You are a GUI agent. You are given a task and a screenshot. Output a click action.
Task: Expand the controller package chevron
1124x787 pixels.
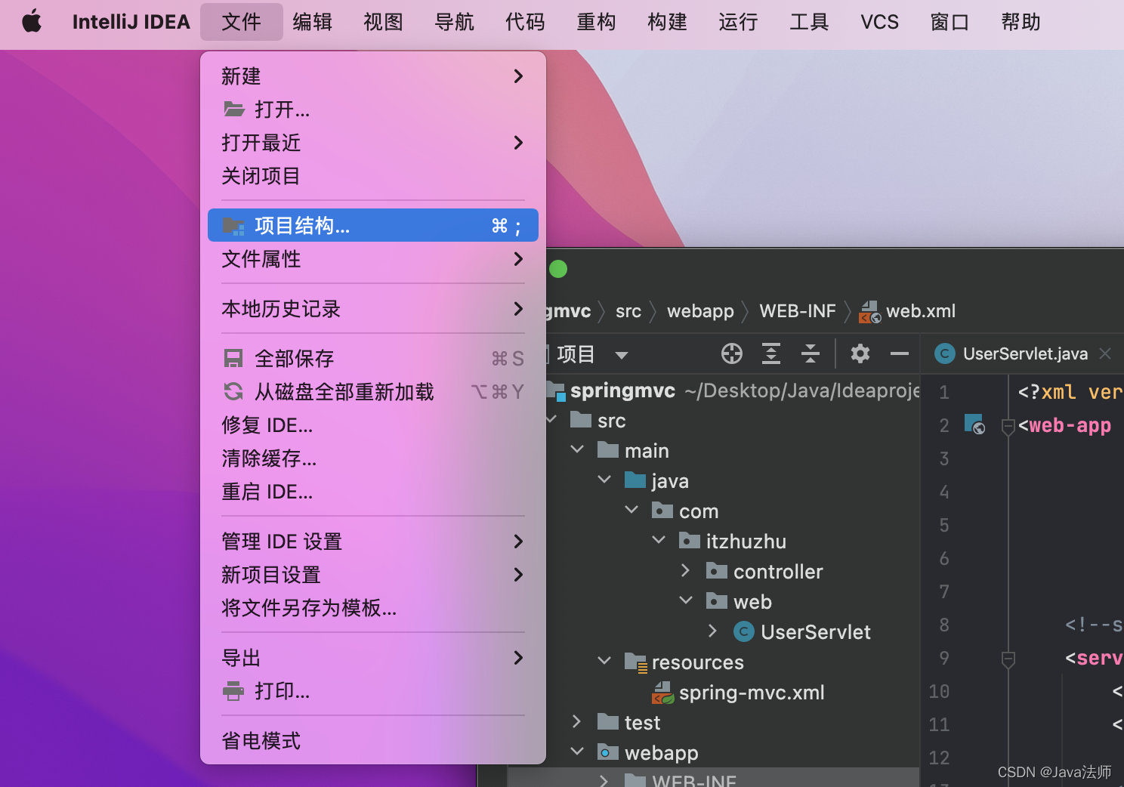685,570
